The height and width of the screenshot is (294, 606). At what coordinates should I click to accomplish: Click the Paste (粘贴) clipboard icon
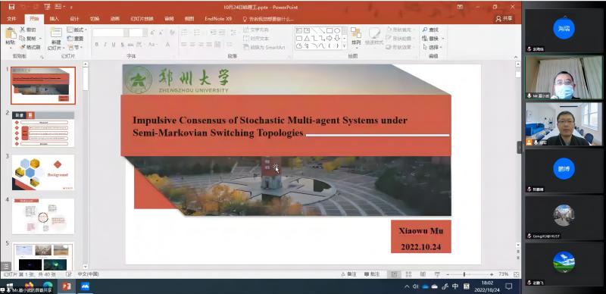[11, 35]
